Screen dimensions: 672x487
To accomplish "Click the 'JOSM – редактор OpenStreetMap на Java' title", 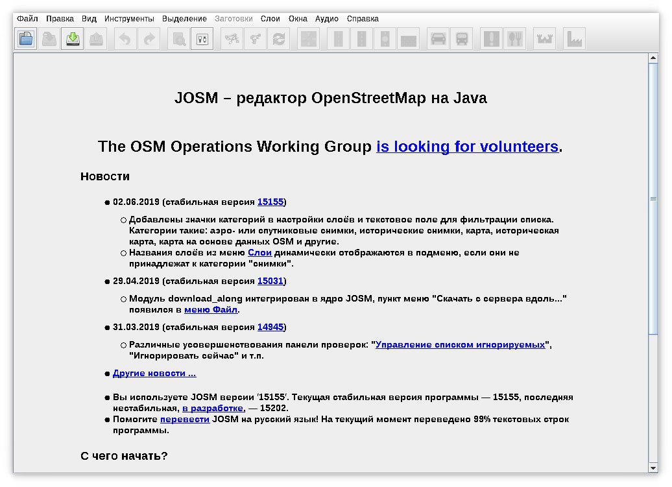I will 330,98.
